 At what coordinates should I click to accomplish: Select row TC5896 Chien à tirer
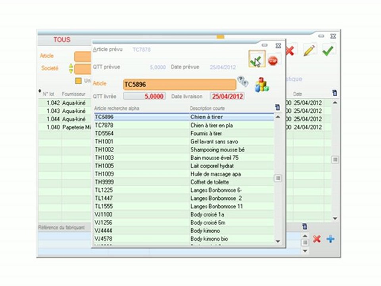point(184,117)
